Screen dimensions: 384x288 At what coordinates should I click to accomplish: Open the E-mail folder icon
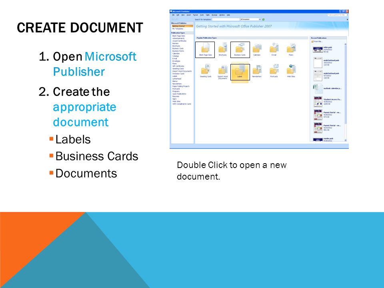(274, 48)
